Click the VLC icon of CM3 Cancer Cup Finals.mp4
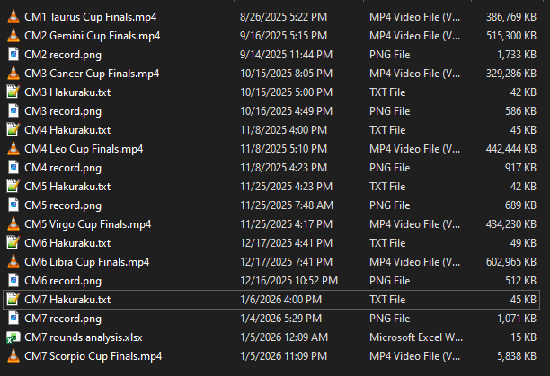550x376 pixels. 13,74
